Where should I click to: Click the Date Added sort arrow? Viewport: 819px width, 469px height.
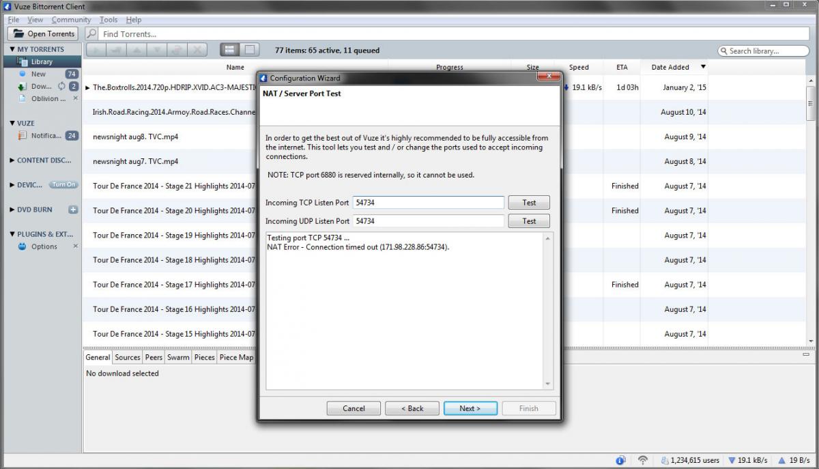tap(703, 67)
